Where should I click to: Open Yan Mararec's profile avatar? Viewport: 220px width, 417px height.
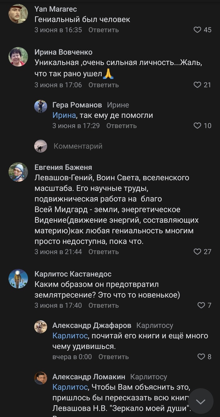[x=18, y=14]
